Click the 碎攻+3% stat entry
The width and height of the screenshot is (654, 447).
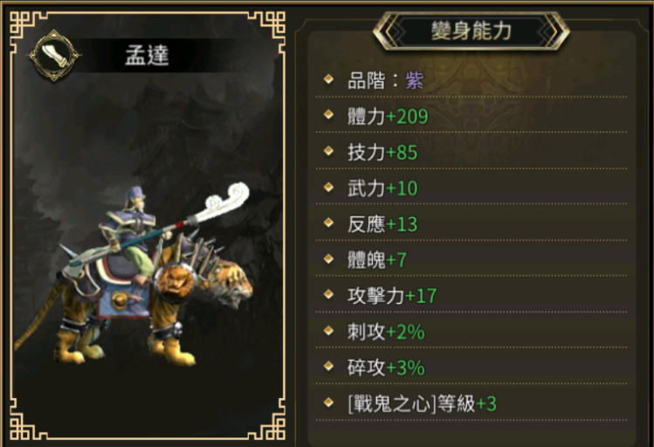(x=386, y=368)
